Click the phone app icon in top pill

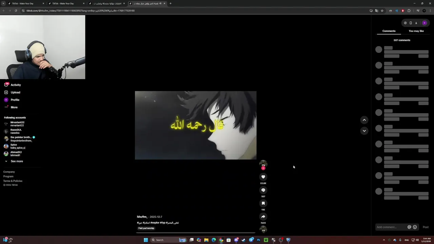[x=411, y=23]
